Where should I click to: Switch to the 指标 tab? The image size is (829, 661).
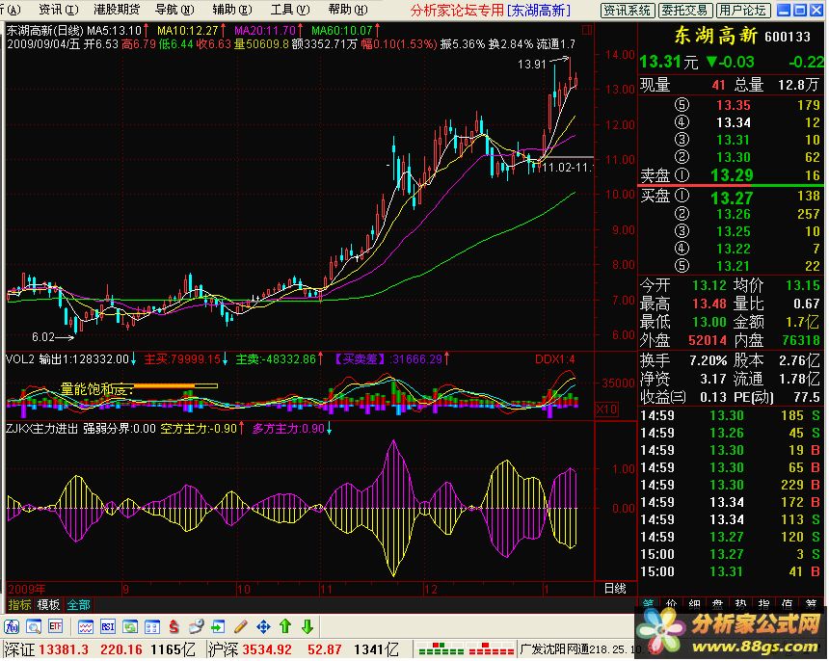point(19,604)
